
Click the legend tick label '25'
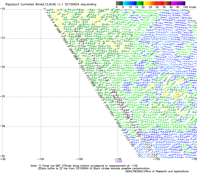coord(150,7)
